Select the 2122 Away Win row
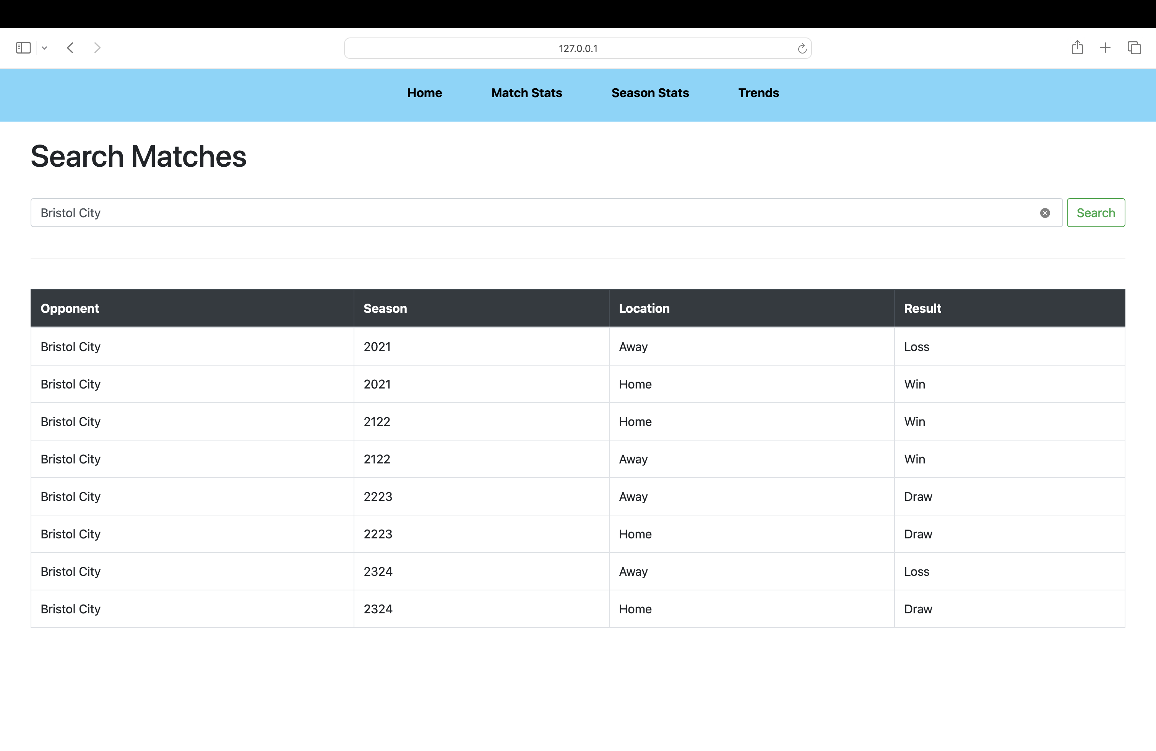Image resolution: width=1156 pixels, height=751 pixels. point(577,459)
